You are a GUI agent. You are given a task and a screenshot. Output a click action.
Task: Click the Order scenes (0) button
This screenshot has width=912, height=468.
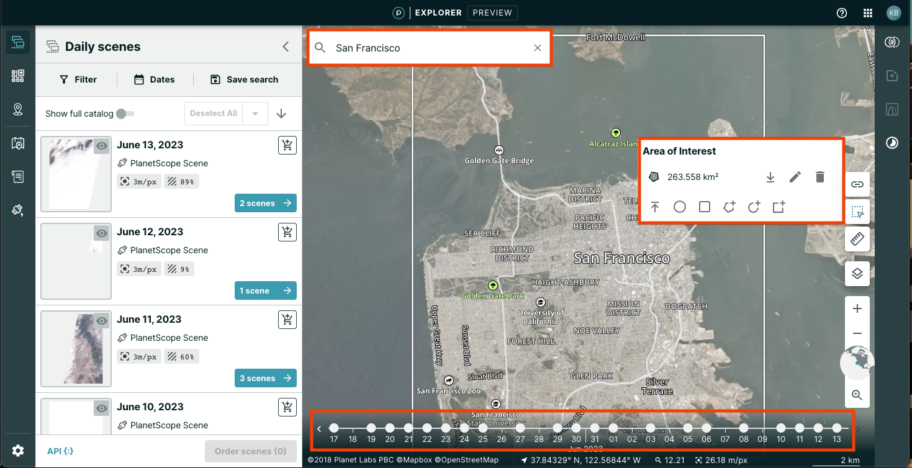pos(250,451)
